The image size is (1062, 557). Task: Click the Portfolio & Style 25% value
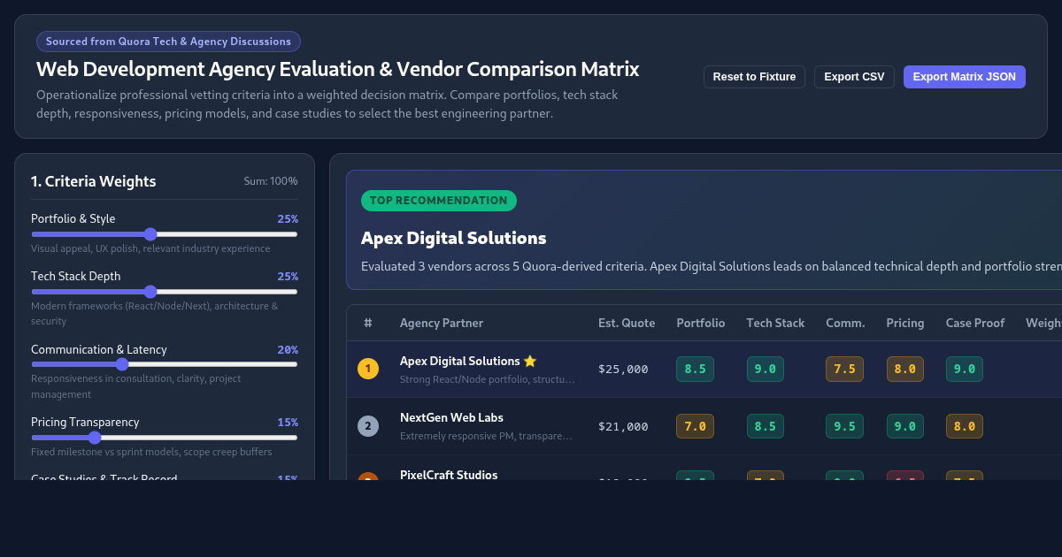(288, 219)
